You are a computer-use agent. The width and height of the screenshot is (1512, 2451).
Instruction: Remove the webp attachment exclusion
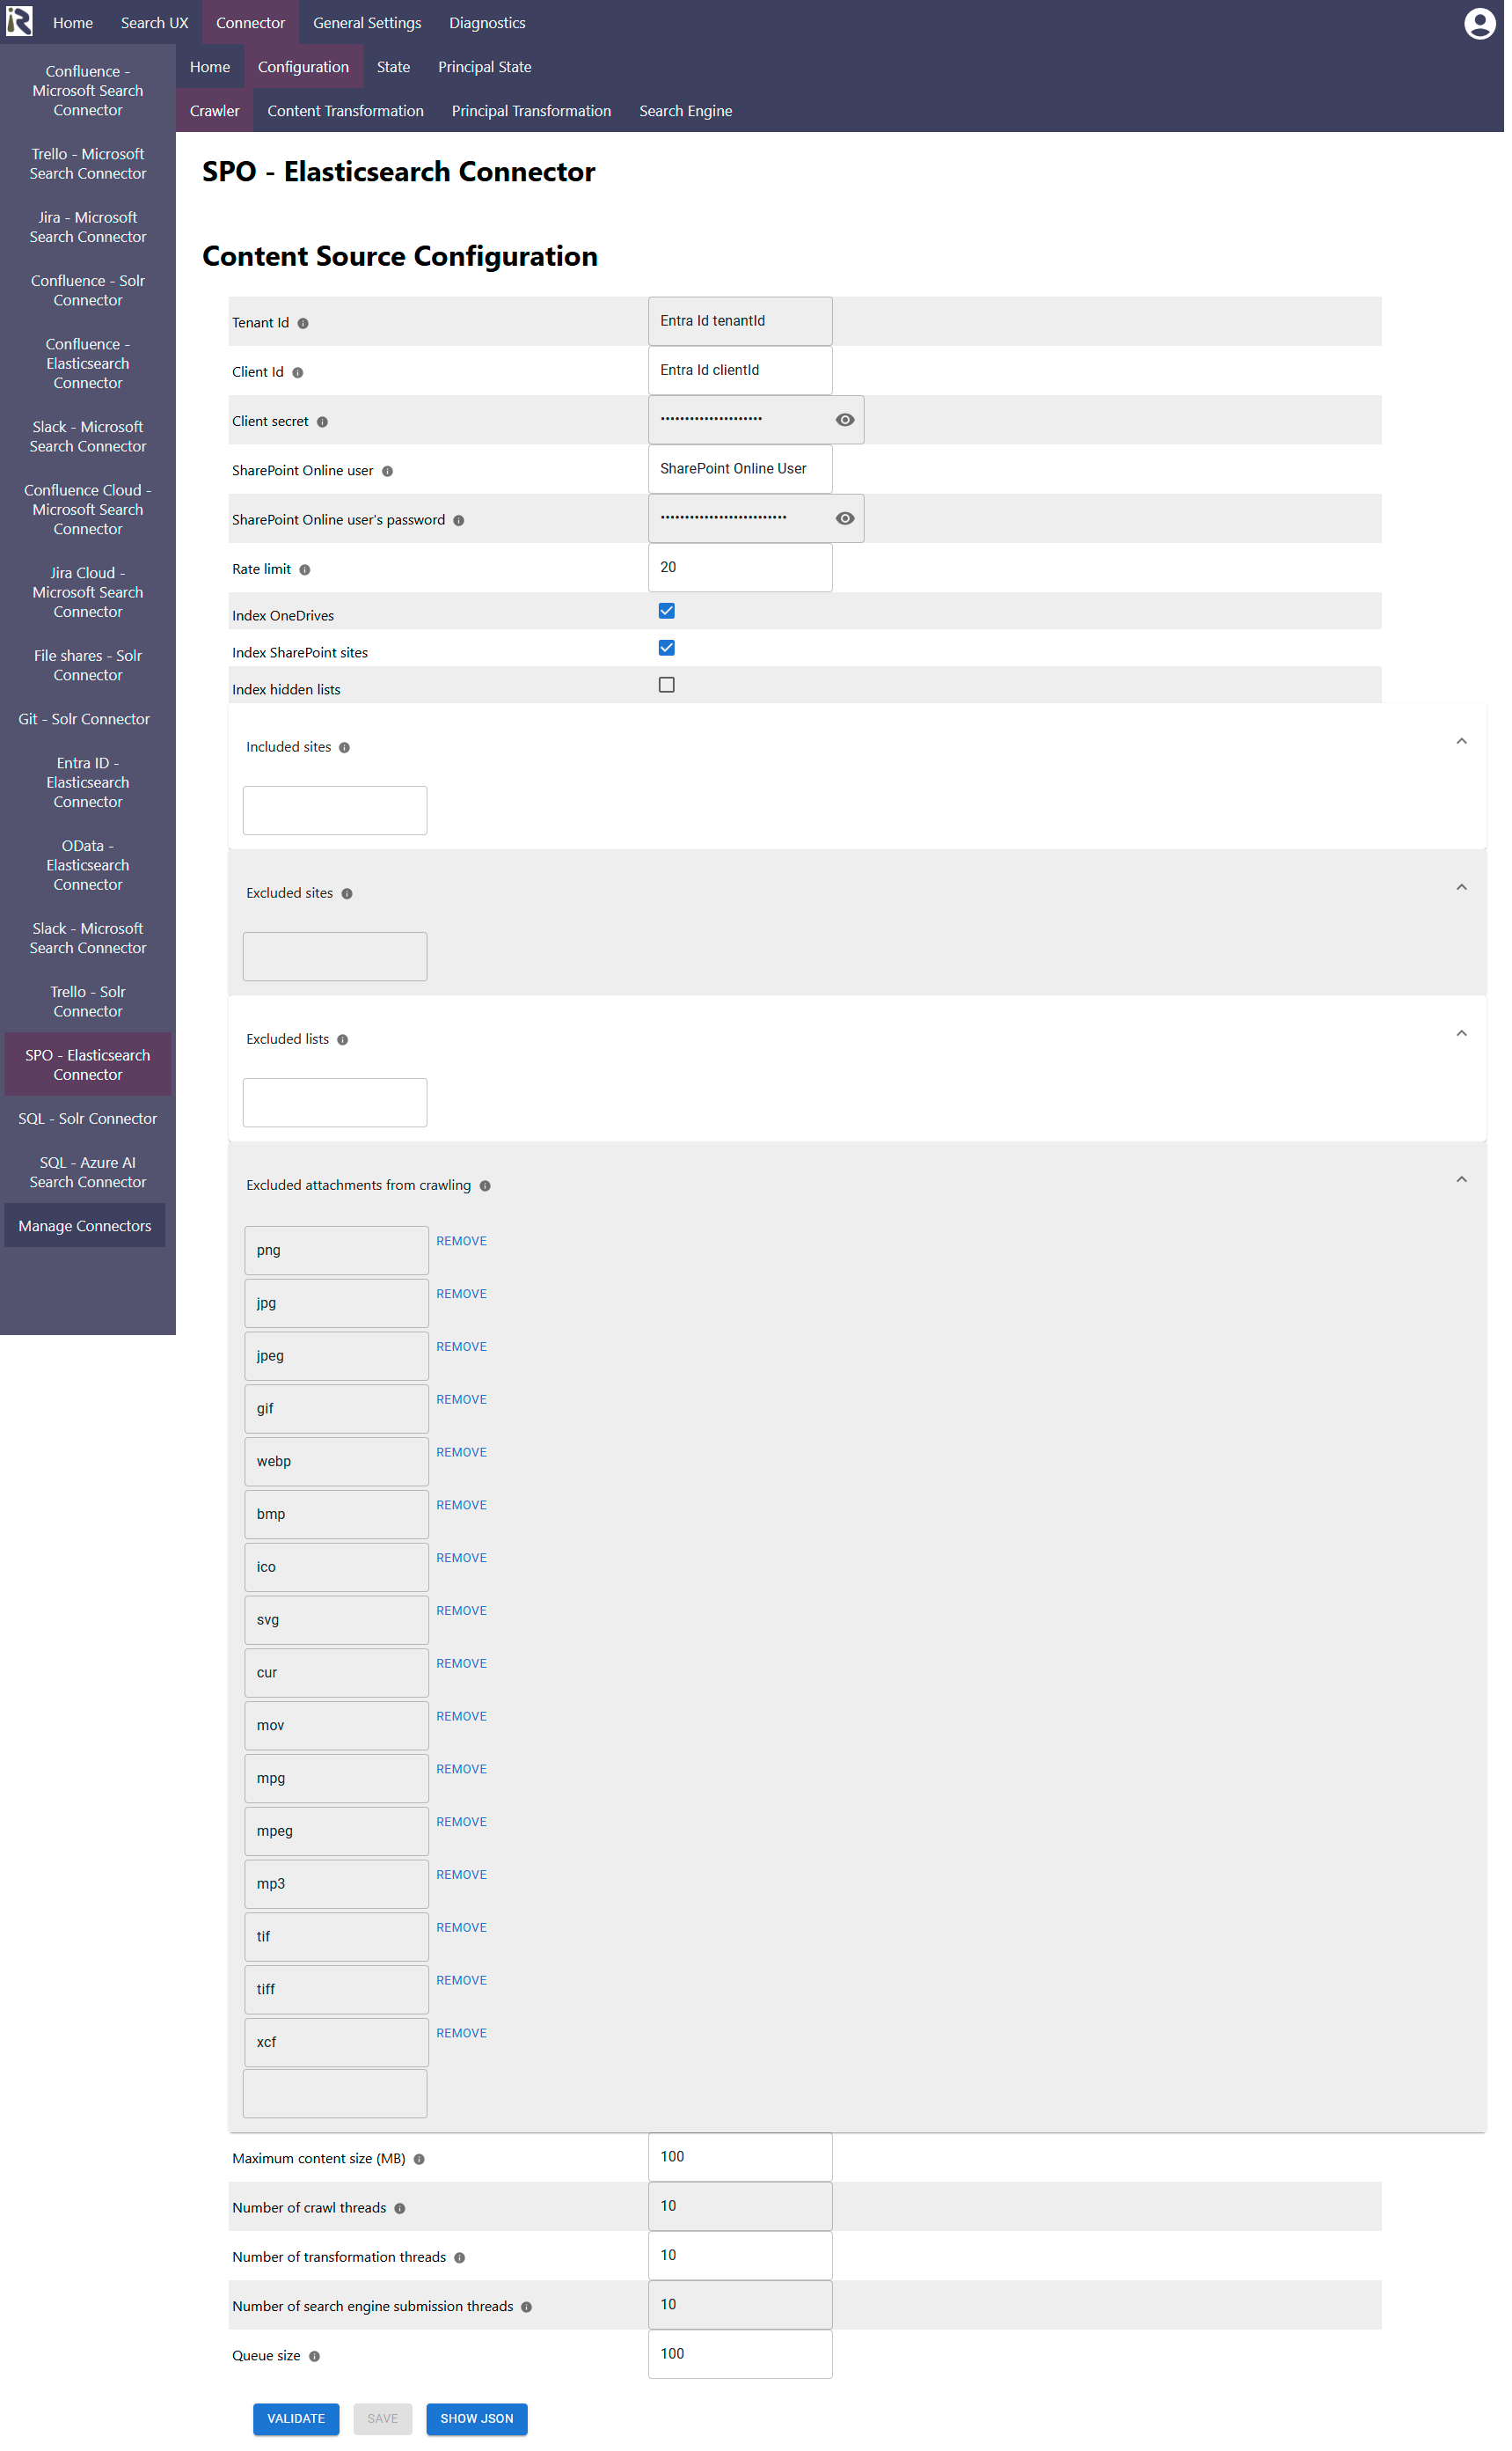[462, 1453]
